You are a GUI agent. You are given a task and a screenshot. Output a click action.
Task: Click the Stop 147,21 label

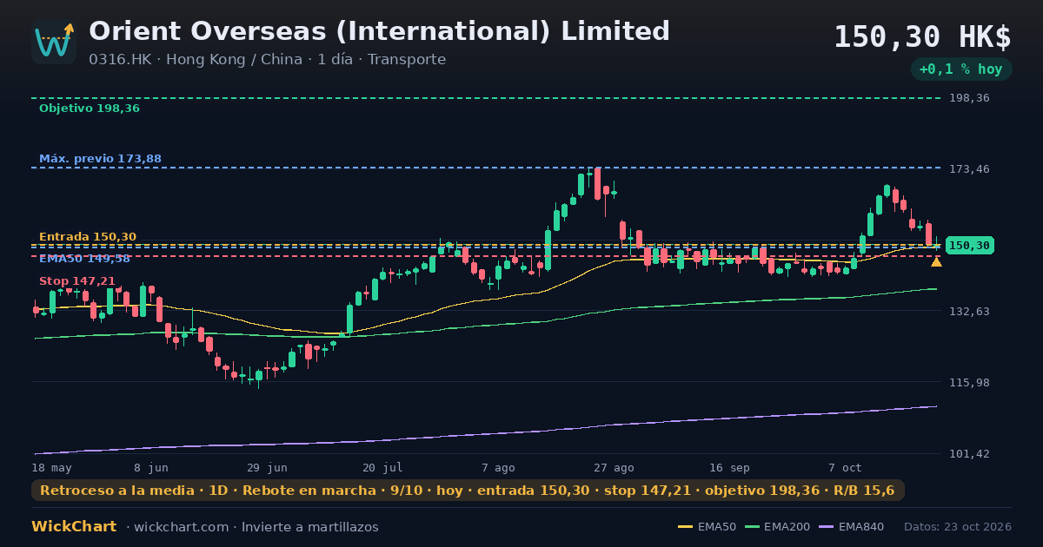(77, 281)
